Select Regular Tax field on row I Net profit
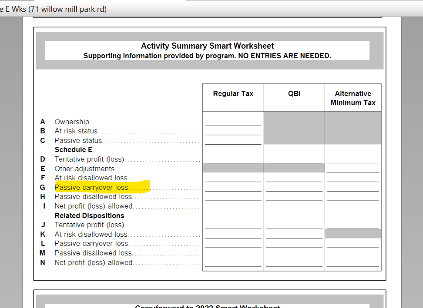 click(233, 206)
